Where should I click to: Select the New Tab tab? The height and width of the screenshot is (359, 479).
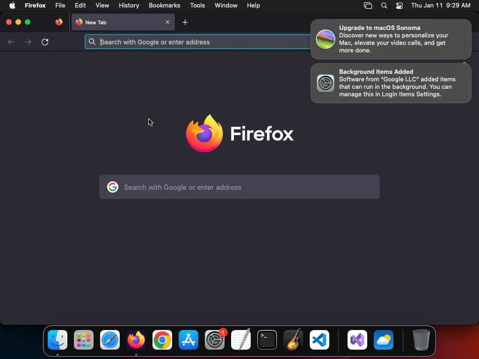123,22
